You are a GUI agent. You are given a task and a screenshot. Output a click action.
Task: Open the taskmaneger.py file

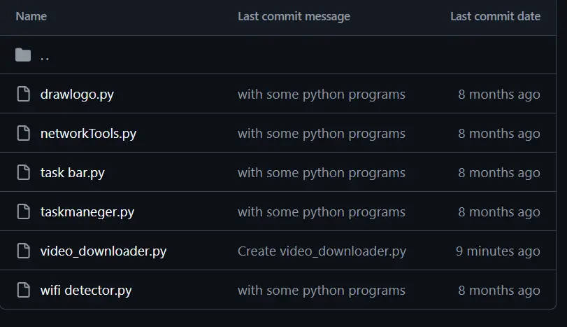click(87, 212)
